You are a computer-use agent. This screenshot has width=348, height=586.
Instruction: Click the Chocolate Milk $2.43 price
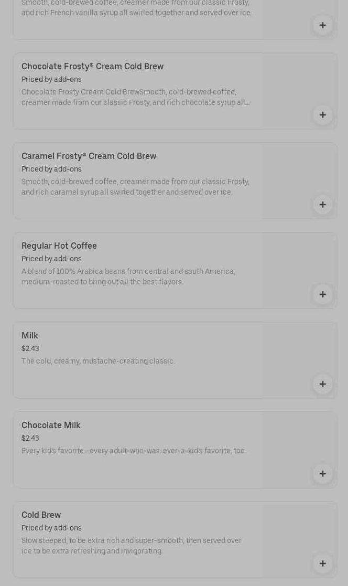click(30, 439)
